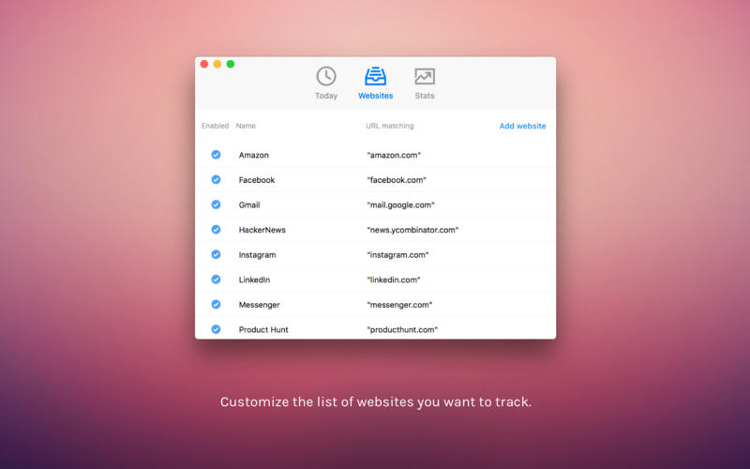
Task: Select the Instagram name cell
Action: pos(257,254)
